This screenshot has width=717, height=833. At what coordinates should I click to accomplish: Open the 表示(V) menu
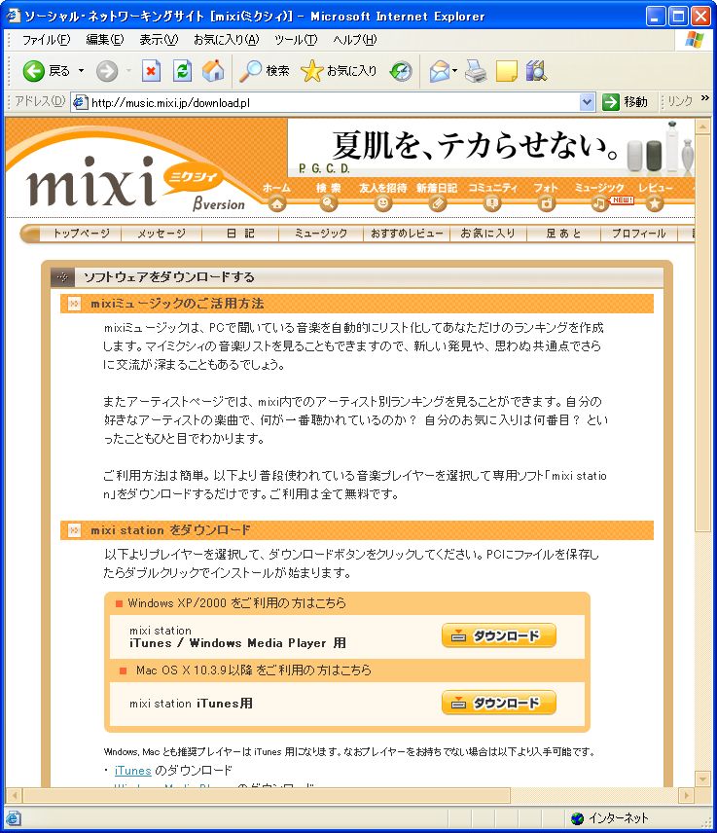[x=159, y=40]
